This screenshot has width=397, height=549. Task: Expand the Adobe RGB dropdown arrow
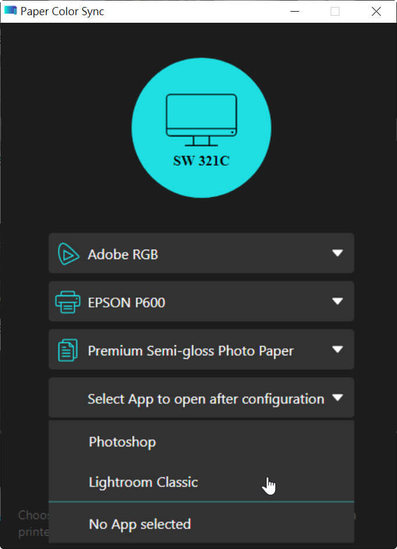(x=337, y=253)
